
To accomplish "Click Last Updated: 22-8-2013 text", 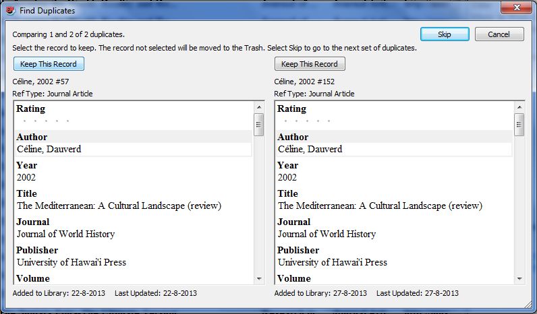I will pyautogui.click(x=156, y=293).
